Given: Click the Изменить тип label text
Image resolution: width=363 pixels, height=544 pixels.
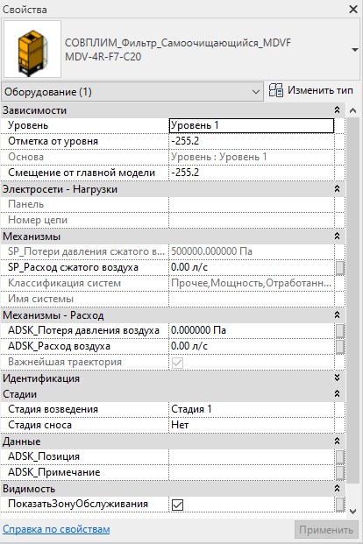Looking at the screenshot, I should pyautogui.click(x=320, y=90).
